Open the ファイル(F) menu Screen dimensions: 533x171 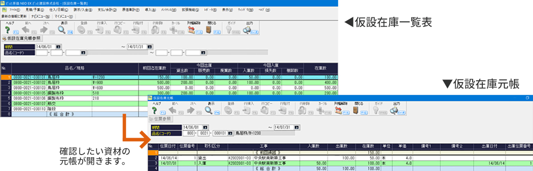click(x=15, y=9)
